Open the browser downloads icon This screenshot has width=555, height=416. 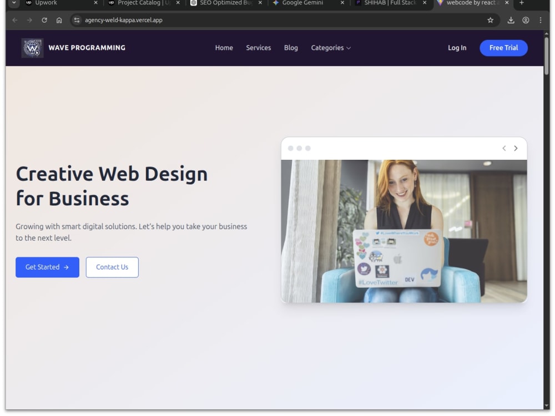point(511,20)
